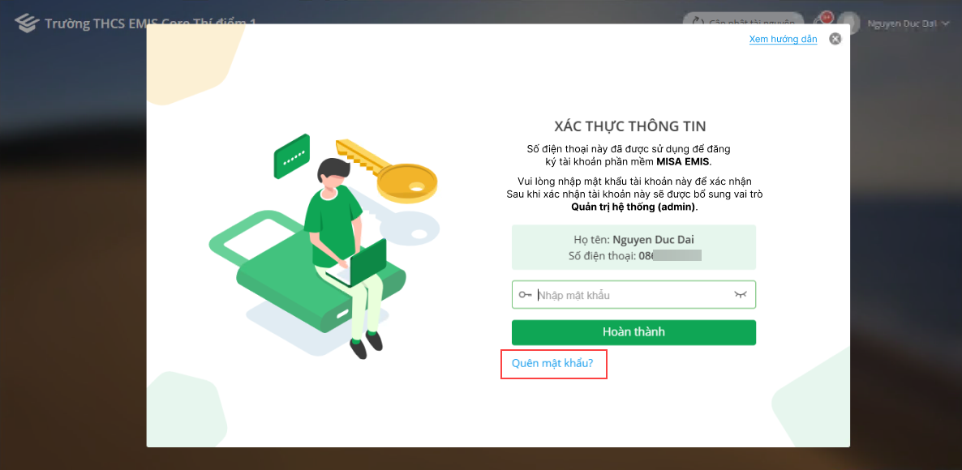The height and width of the screenshot is (470, 962).
Task: Click the green password bubble illustration
Action: (x=291, y=156)
